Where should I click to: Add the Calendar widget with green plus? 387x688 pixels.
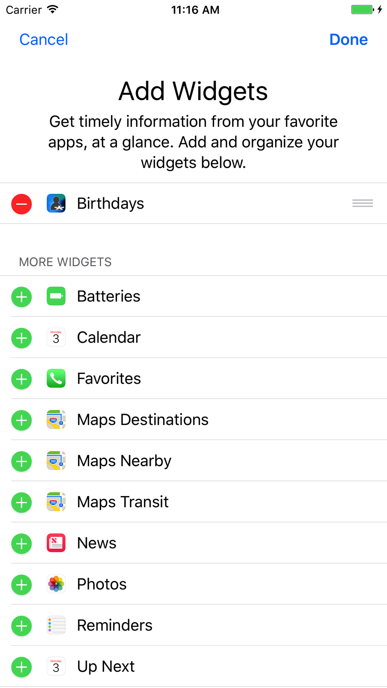pos(22,338)
